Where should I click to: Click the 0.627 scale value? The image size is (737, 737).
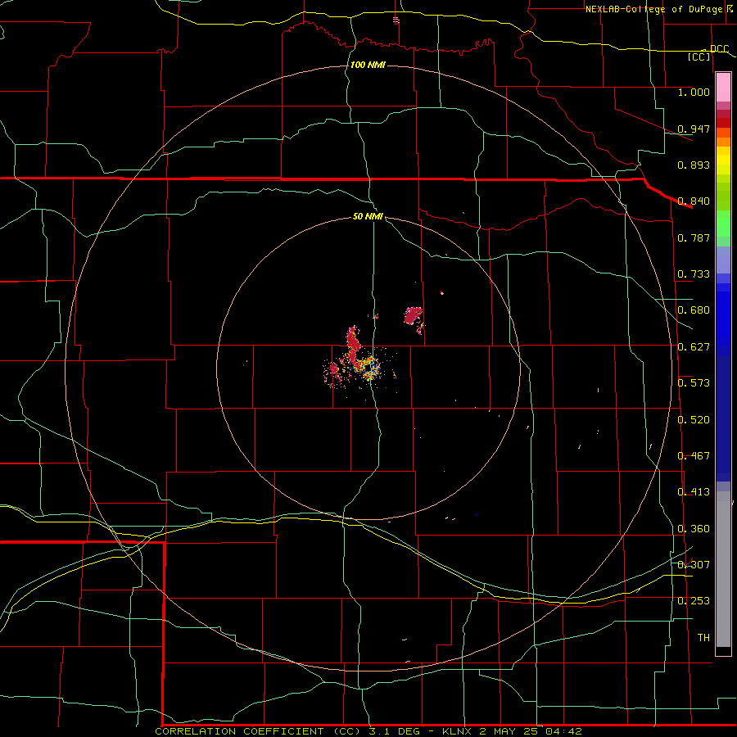coord(694,347)
